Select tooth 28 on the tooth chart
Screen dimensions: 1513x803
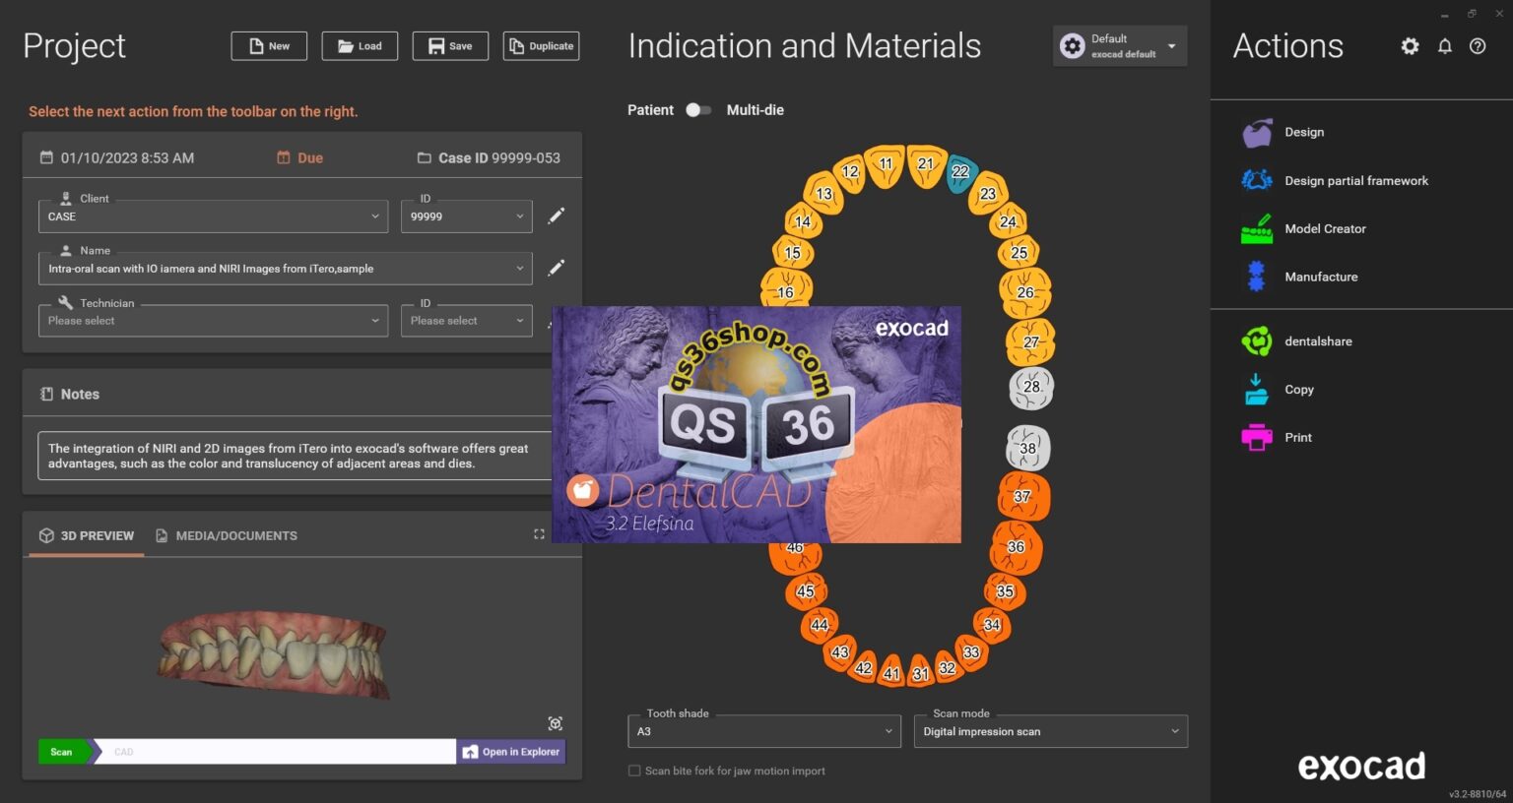(1031, 388)
